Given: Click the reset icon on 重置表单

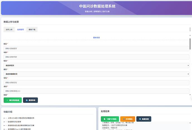Looking at the screenshot, I should click(27, 100).
